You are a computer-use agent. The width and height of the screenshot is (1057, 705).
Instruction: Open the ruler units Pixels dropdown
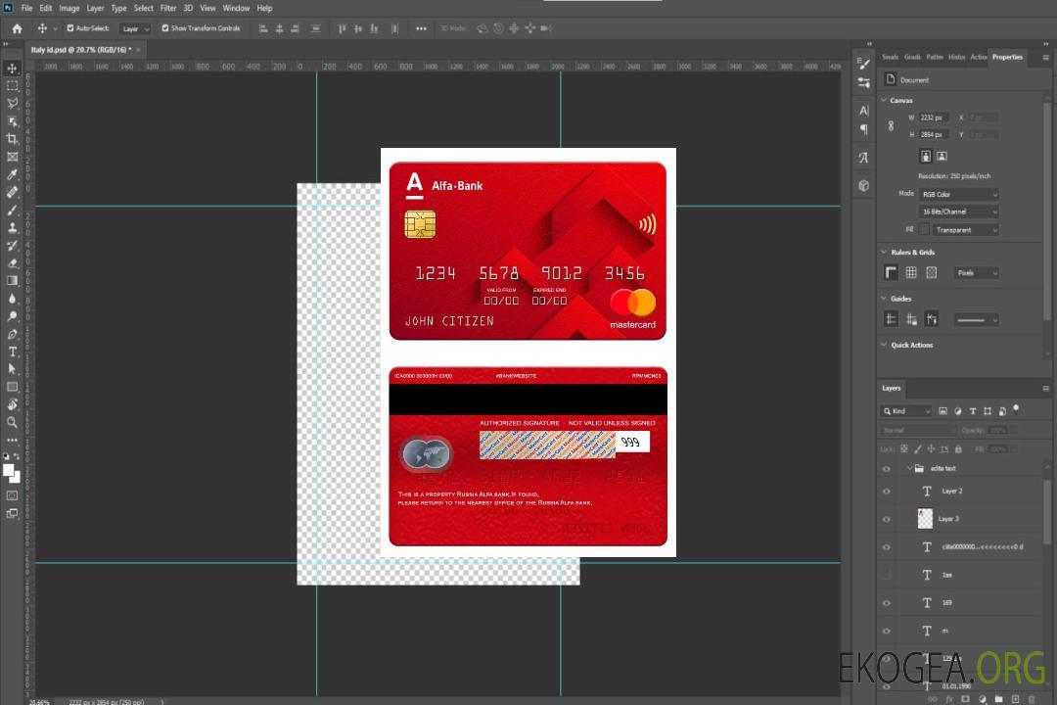pyautogui.click(x=976, y=272)
